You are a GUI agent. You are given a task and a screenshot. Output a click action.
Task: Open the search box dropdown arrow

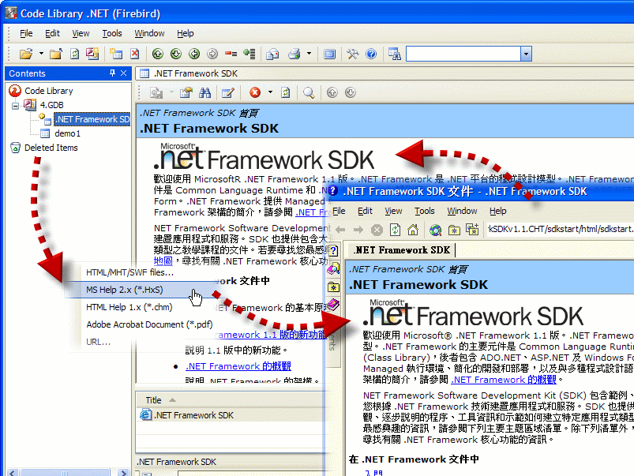(526, 54)
